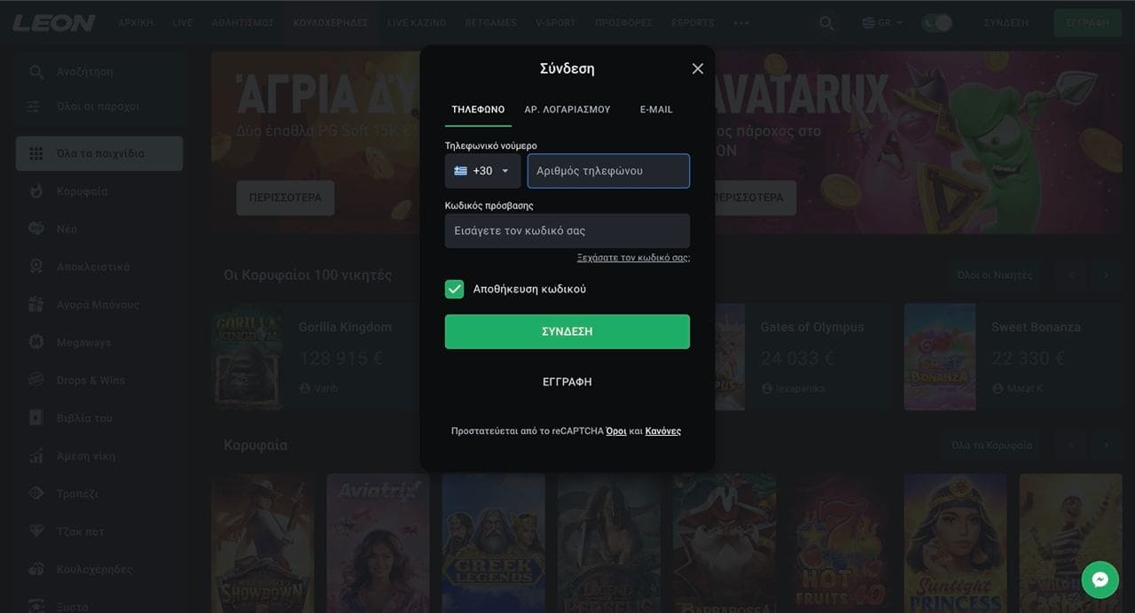Close the Σύνδεση login dialog

[698, 68]
